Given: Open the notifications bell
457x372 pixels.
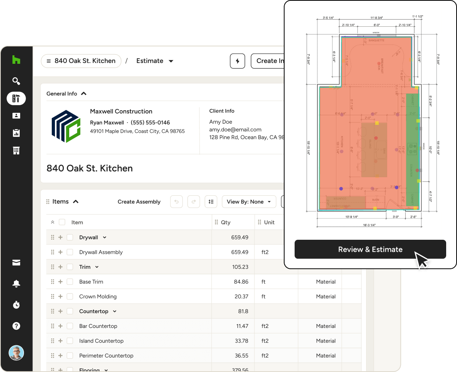Looking at the screenshot, I should coord(16,284).
